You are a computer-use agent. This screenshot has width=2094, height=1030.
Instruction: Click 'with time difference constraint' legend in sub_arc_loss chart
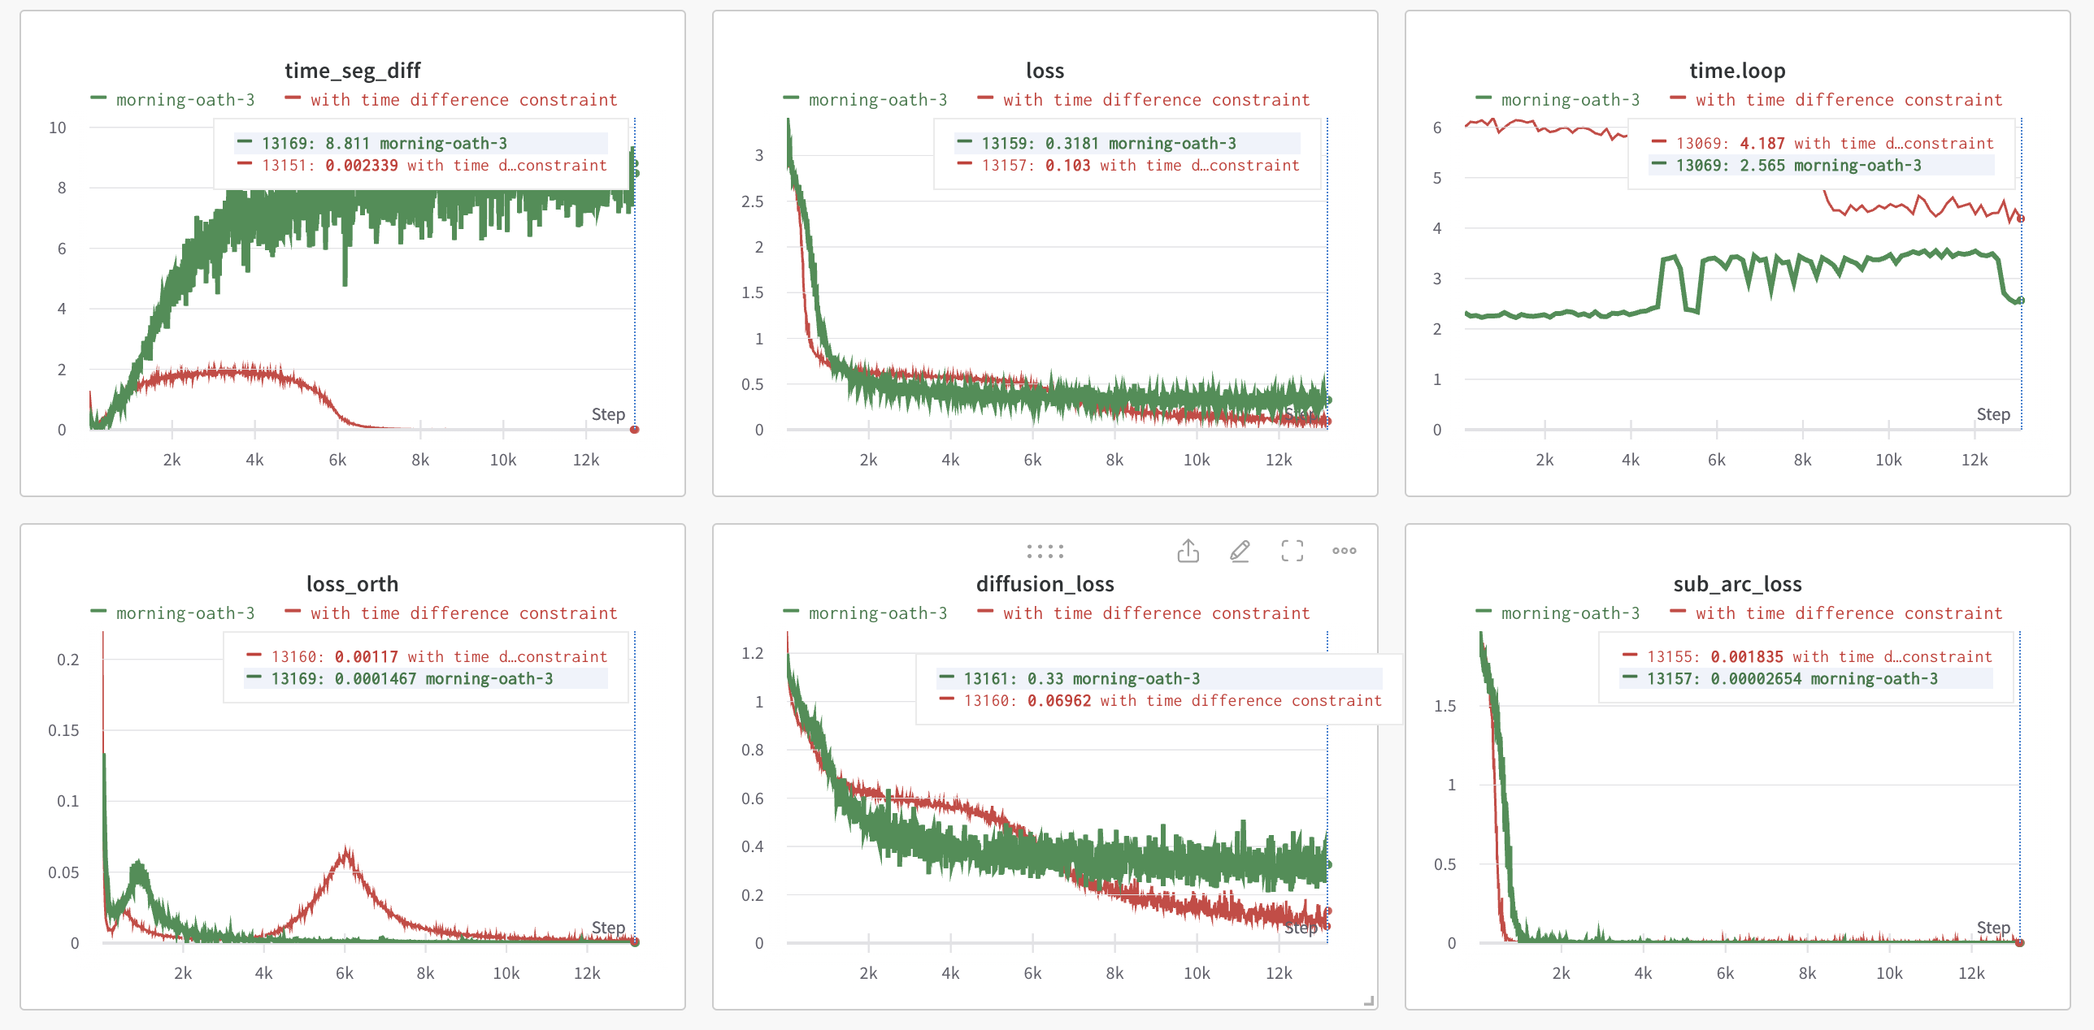tap(1837, 613)
